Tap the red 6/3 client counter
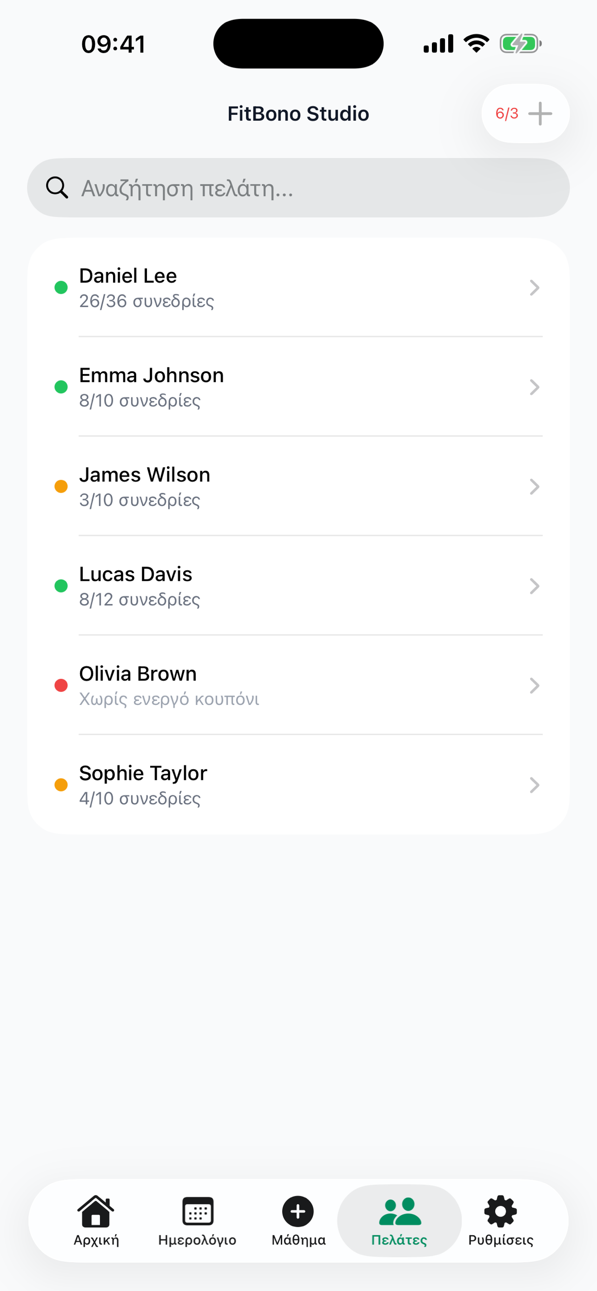Image resolution: width=597 pixels, height=1291 pixels. tap(506, 114)
